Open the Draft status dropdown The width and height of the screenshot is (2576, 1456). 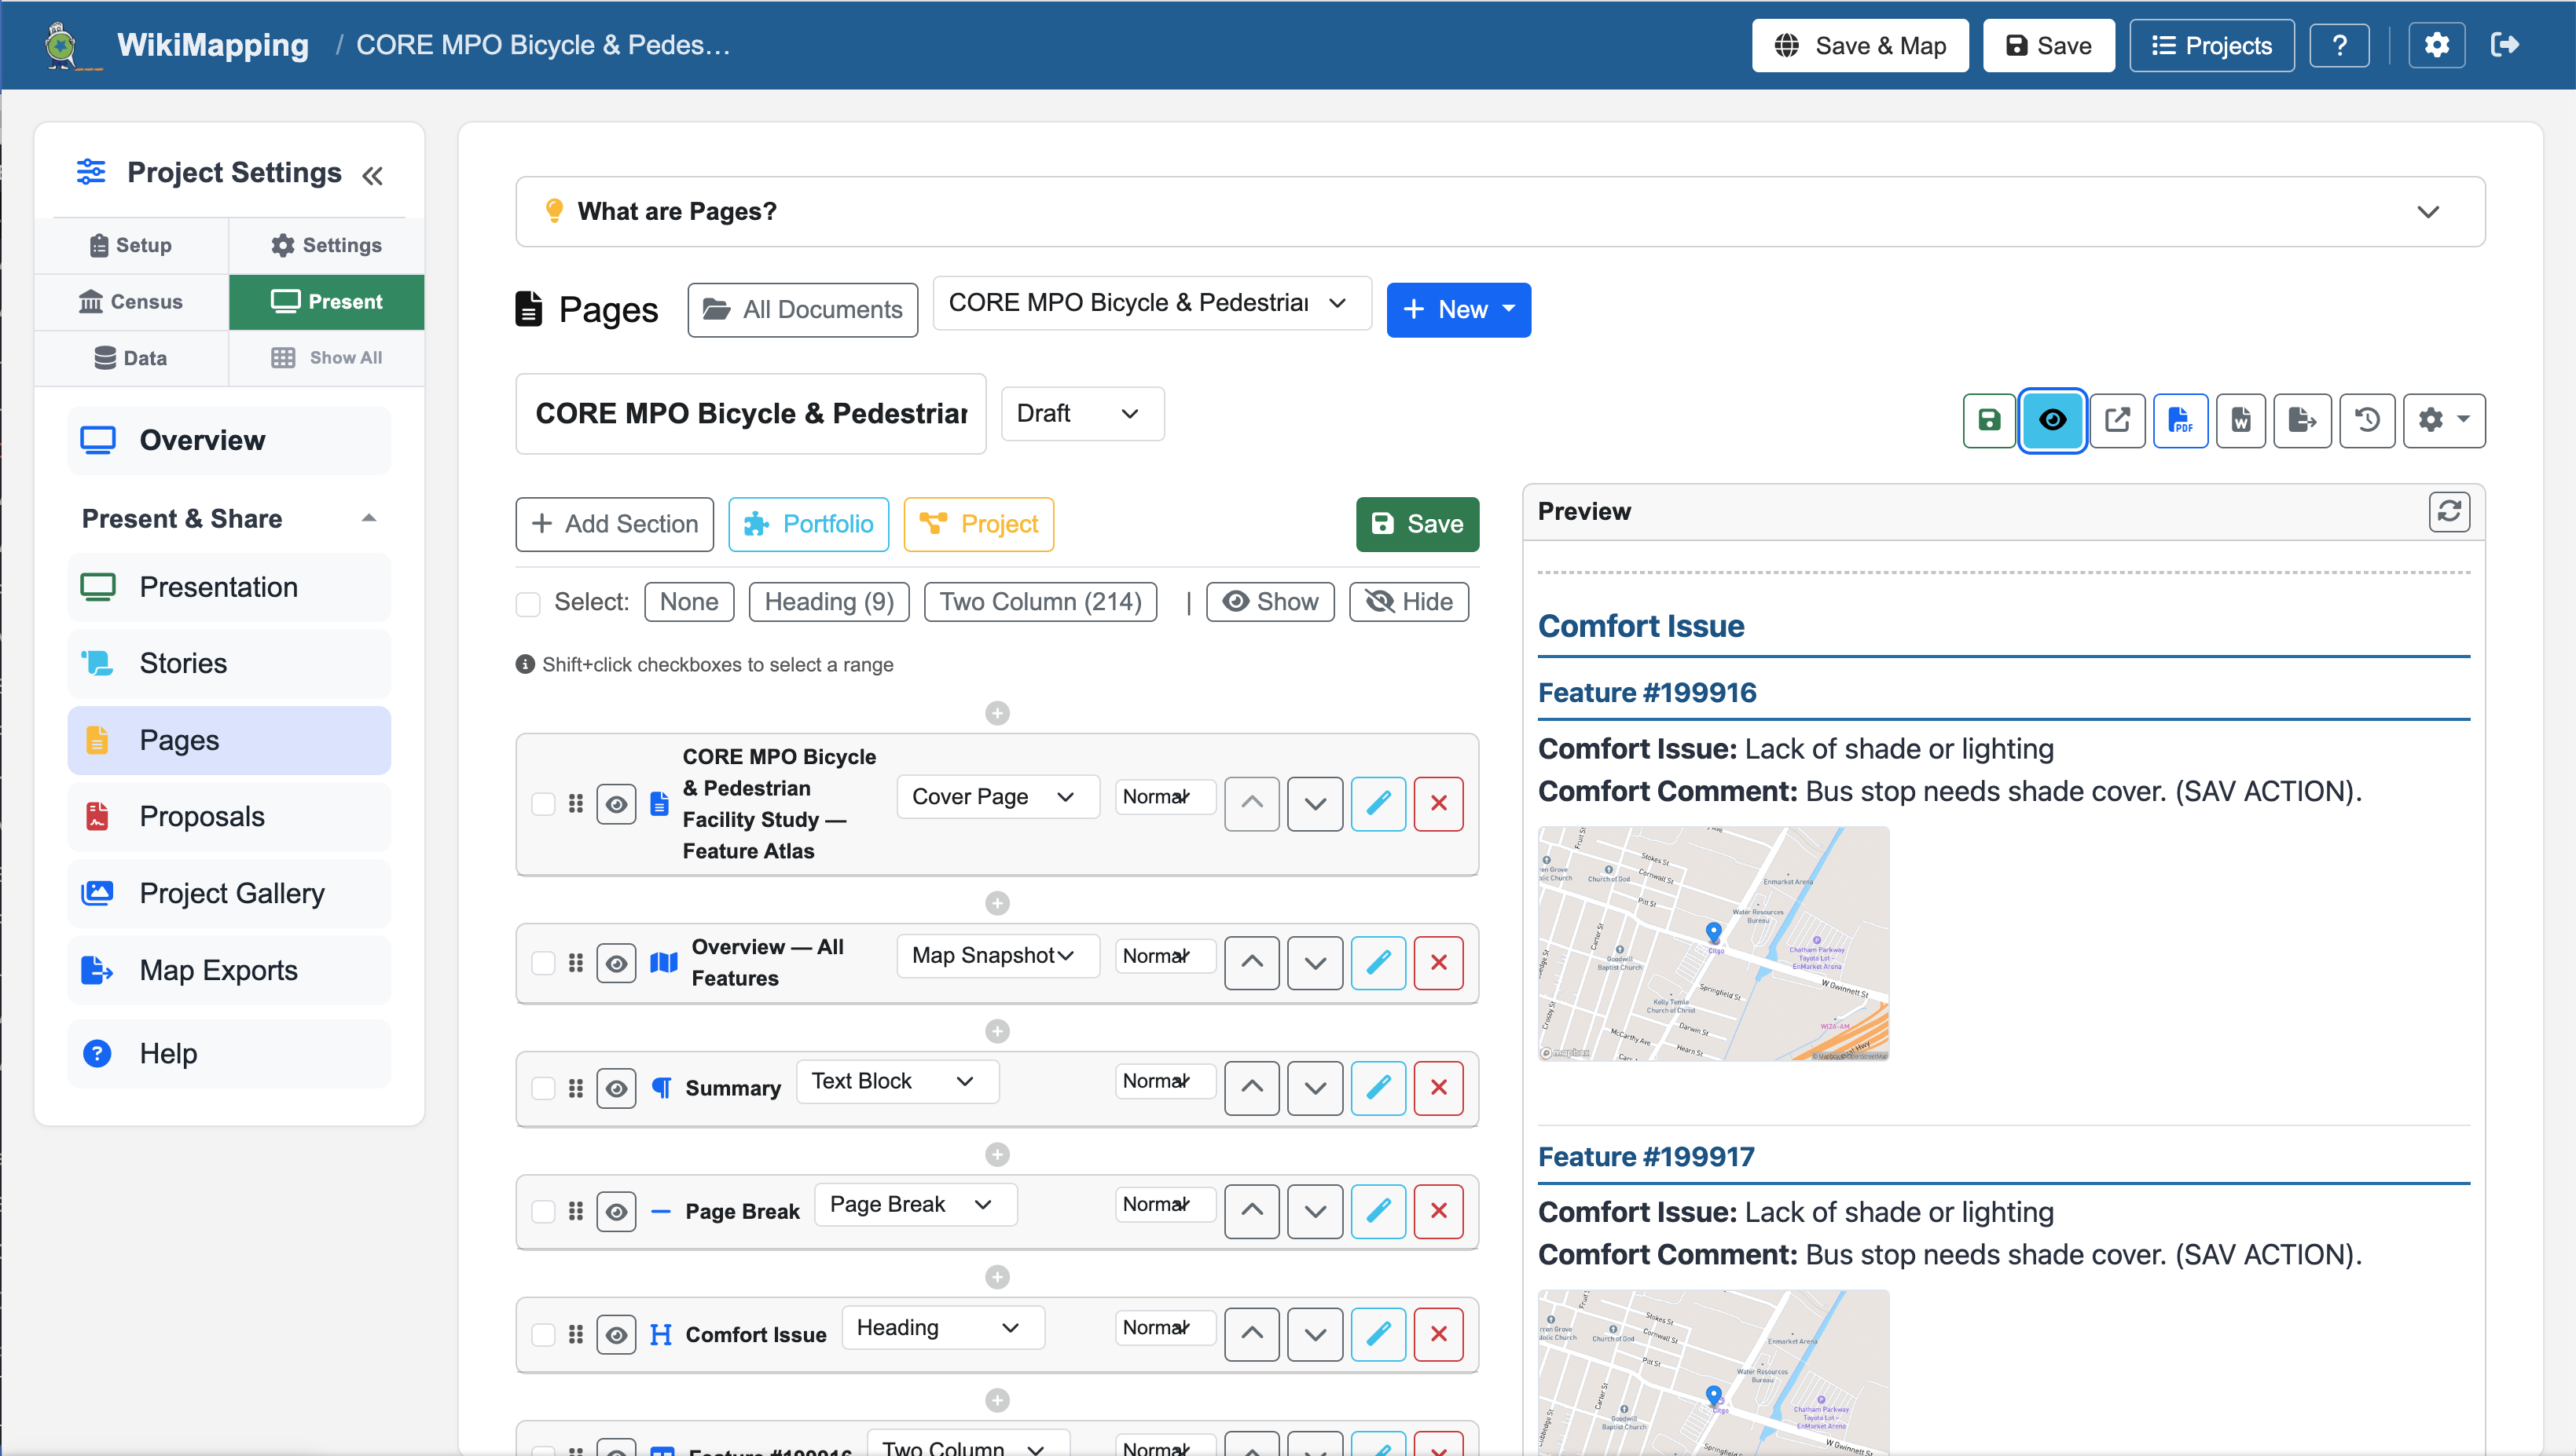point(1081,413)
